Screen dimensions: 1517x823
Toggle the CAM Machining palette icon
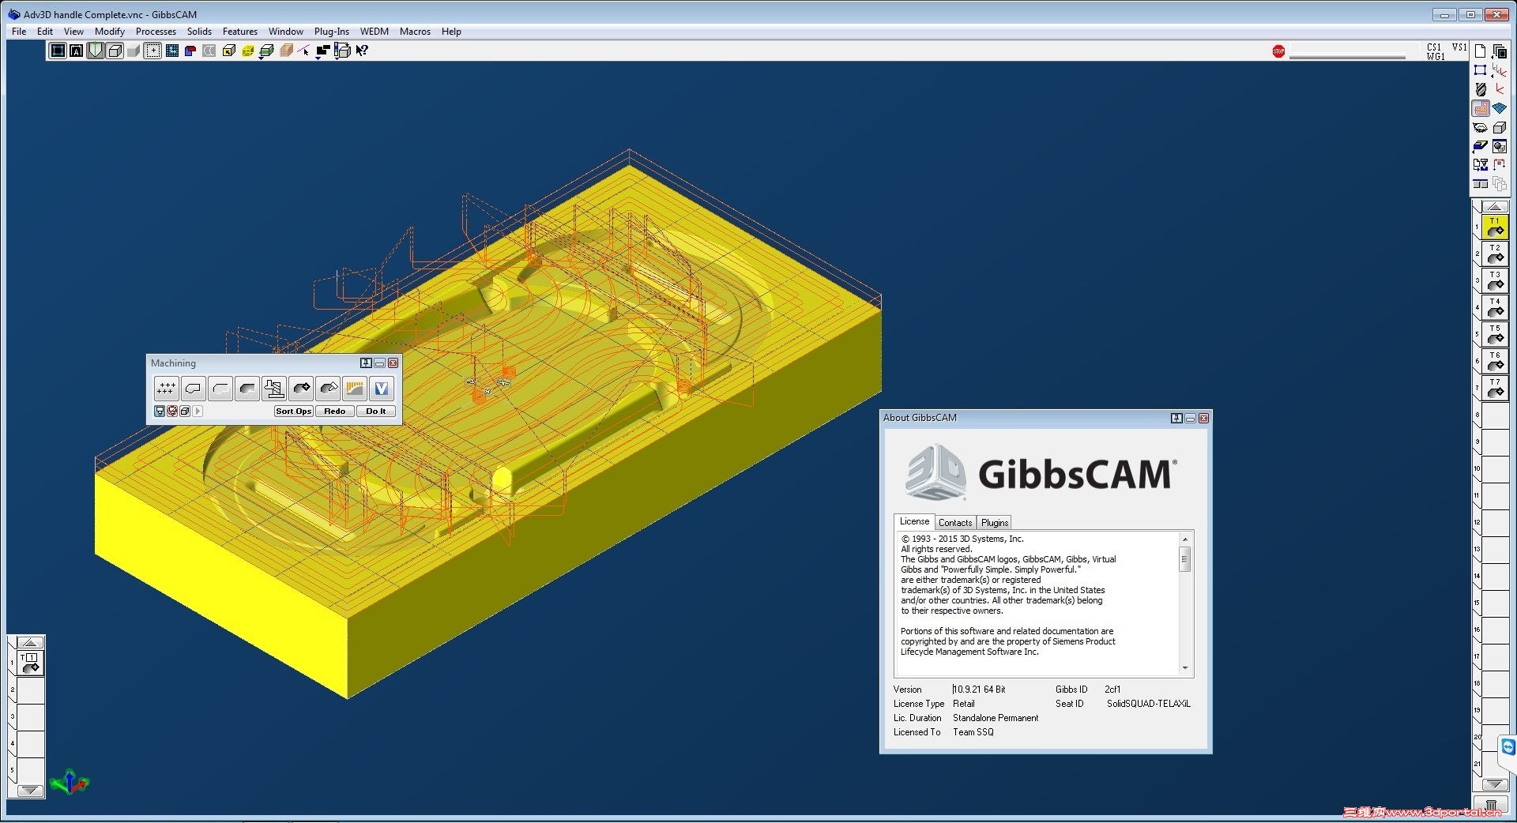(x=1481, y=108)
